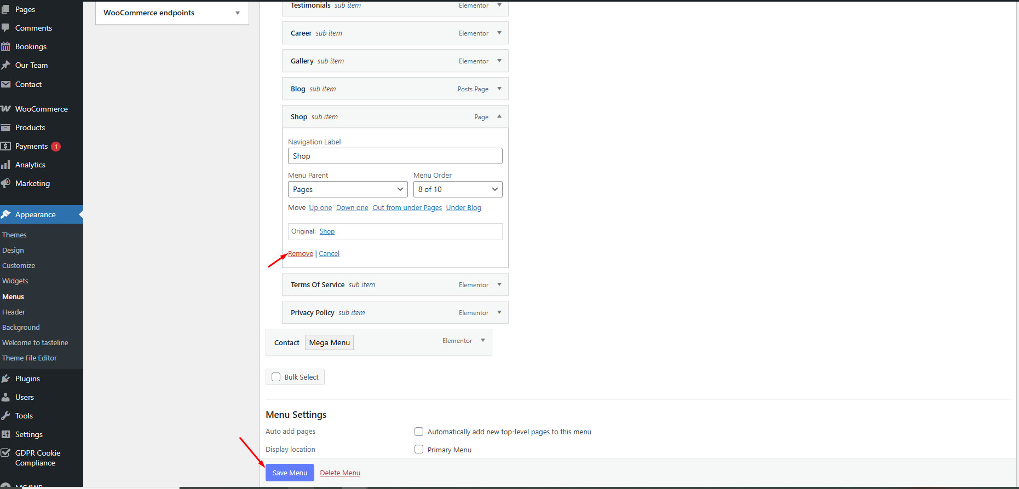Click the Marketing megaphone icon
This screenshot has width=1019, height=489.
(6, 183)
